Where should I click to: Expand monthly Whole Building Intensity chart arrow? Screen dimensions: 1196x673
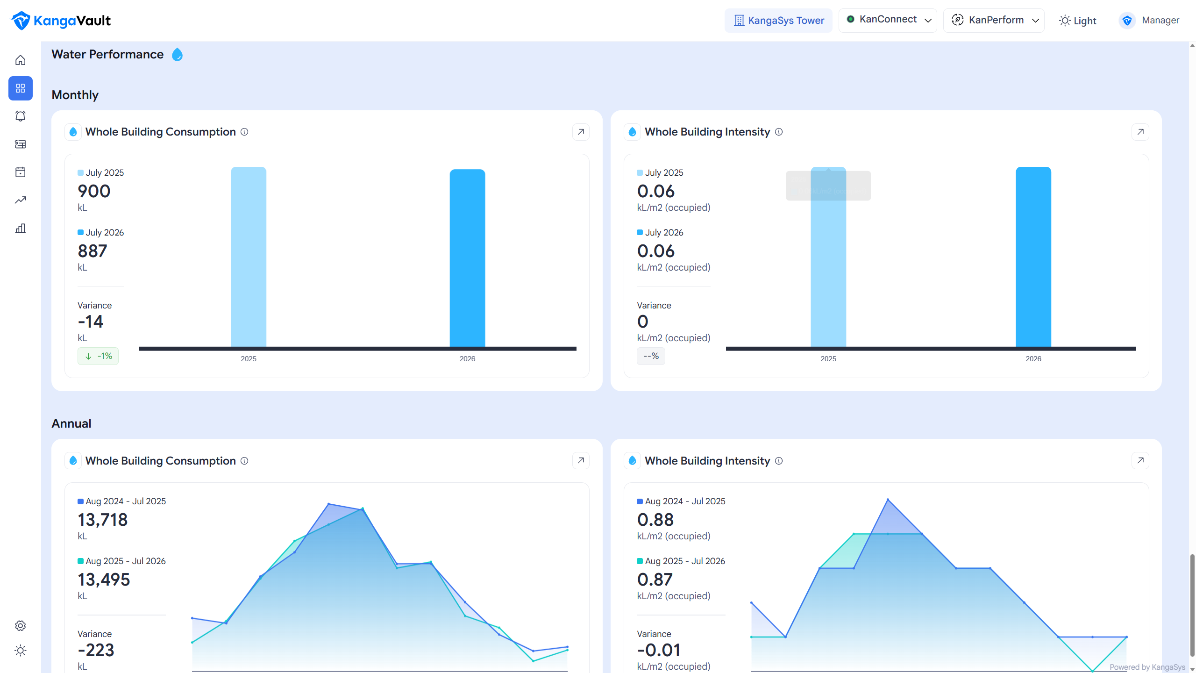coord(1140,132)
